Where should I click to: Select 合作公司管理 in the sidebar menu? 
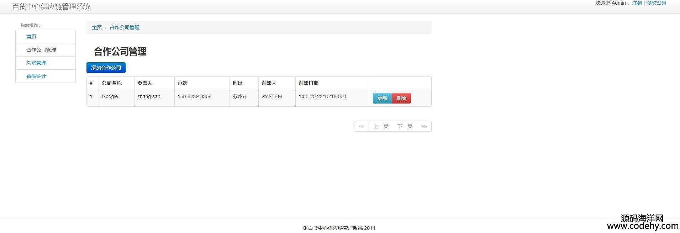click(41, 50)
